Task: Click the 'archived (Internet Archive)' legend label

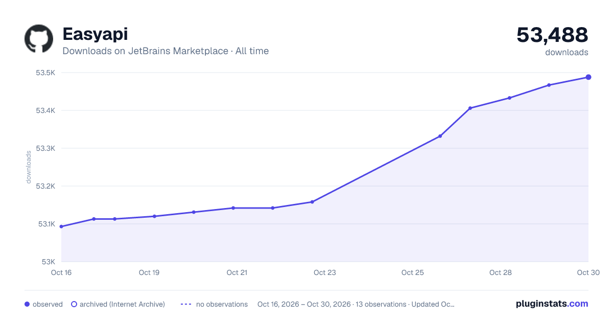Action: tap(122, 304)
